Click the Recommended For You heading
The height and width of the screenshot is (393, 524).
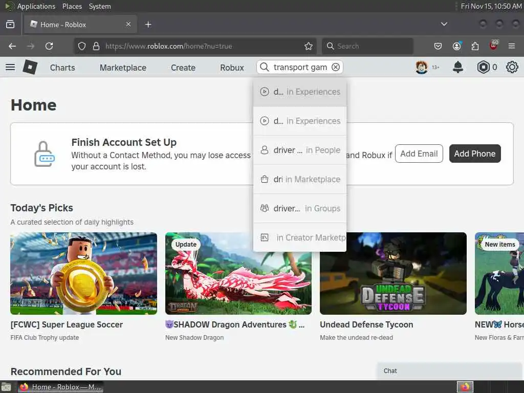click(66, 372)
